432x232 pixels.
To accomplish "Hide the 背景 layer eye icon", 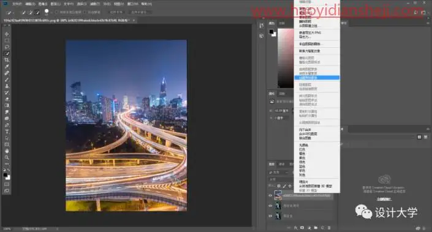I will [270, 216].
